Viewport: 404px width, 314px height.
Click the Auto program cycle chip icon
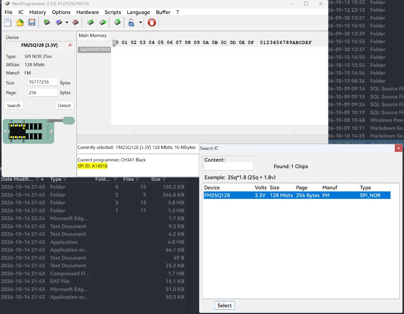[x=117, y=22]
